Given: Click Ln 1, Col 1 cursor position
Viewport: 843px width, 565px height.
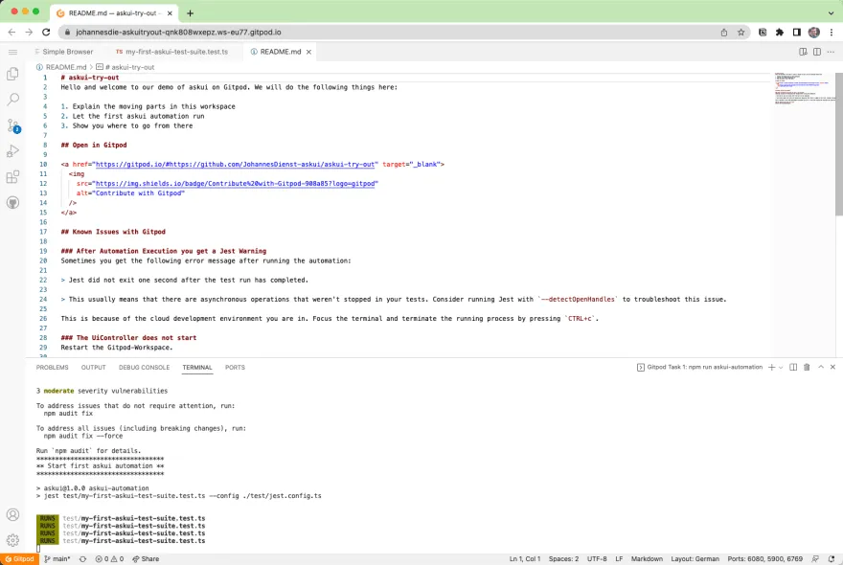Looking at the screenshot, I should point(525,559).
